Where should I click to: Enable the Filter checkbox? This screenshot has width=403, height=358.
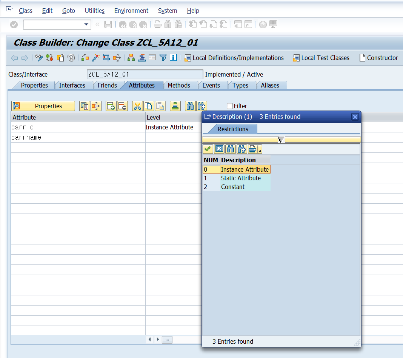click(x=230, y=106)
